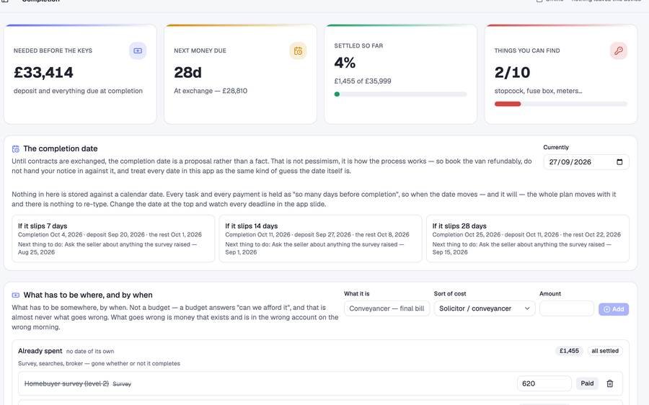
Task: Click the stopcock, fuse box, meters text
Action: tap(538, 91)
